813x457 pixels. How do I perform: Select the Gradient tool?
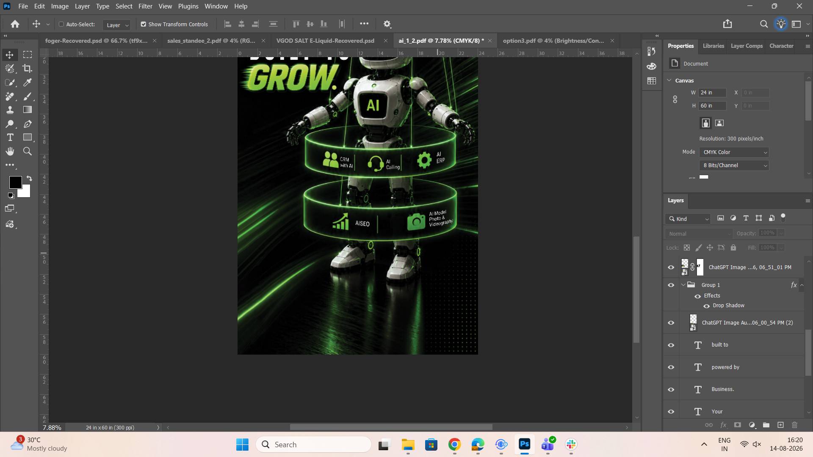(28, 110)
